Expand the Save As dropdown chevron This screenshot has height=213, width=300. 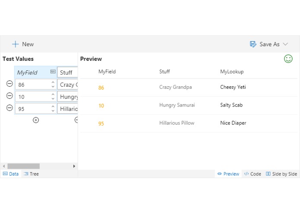click(285, 44)
